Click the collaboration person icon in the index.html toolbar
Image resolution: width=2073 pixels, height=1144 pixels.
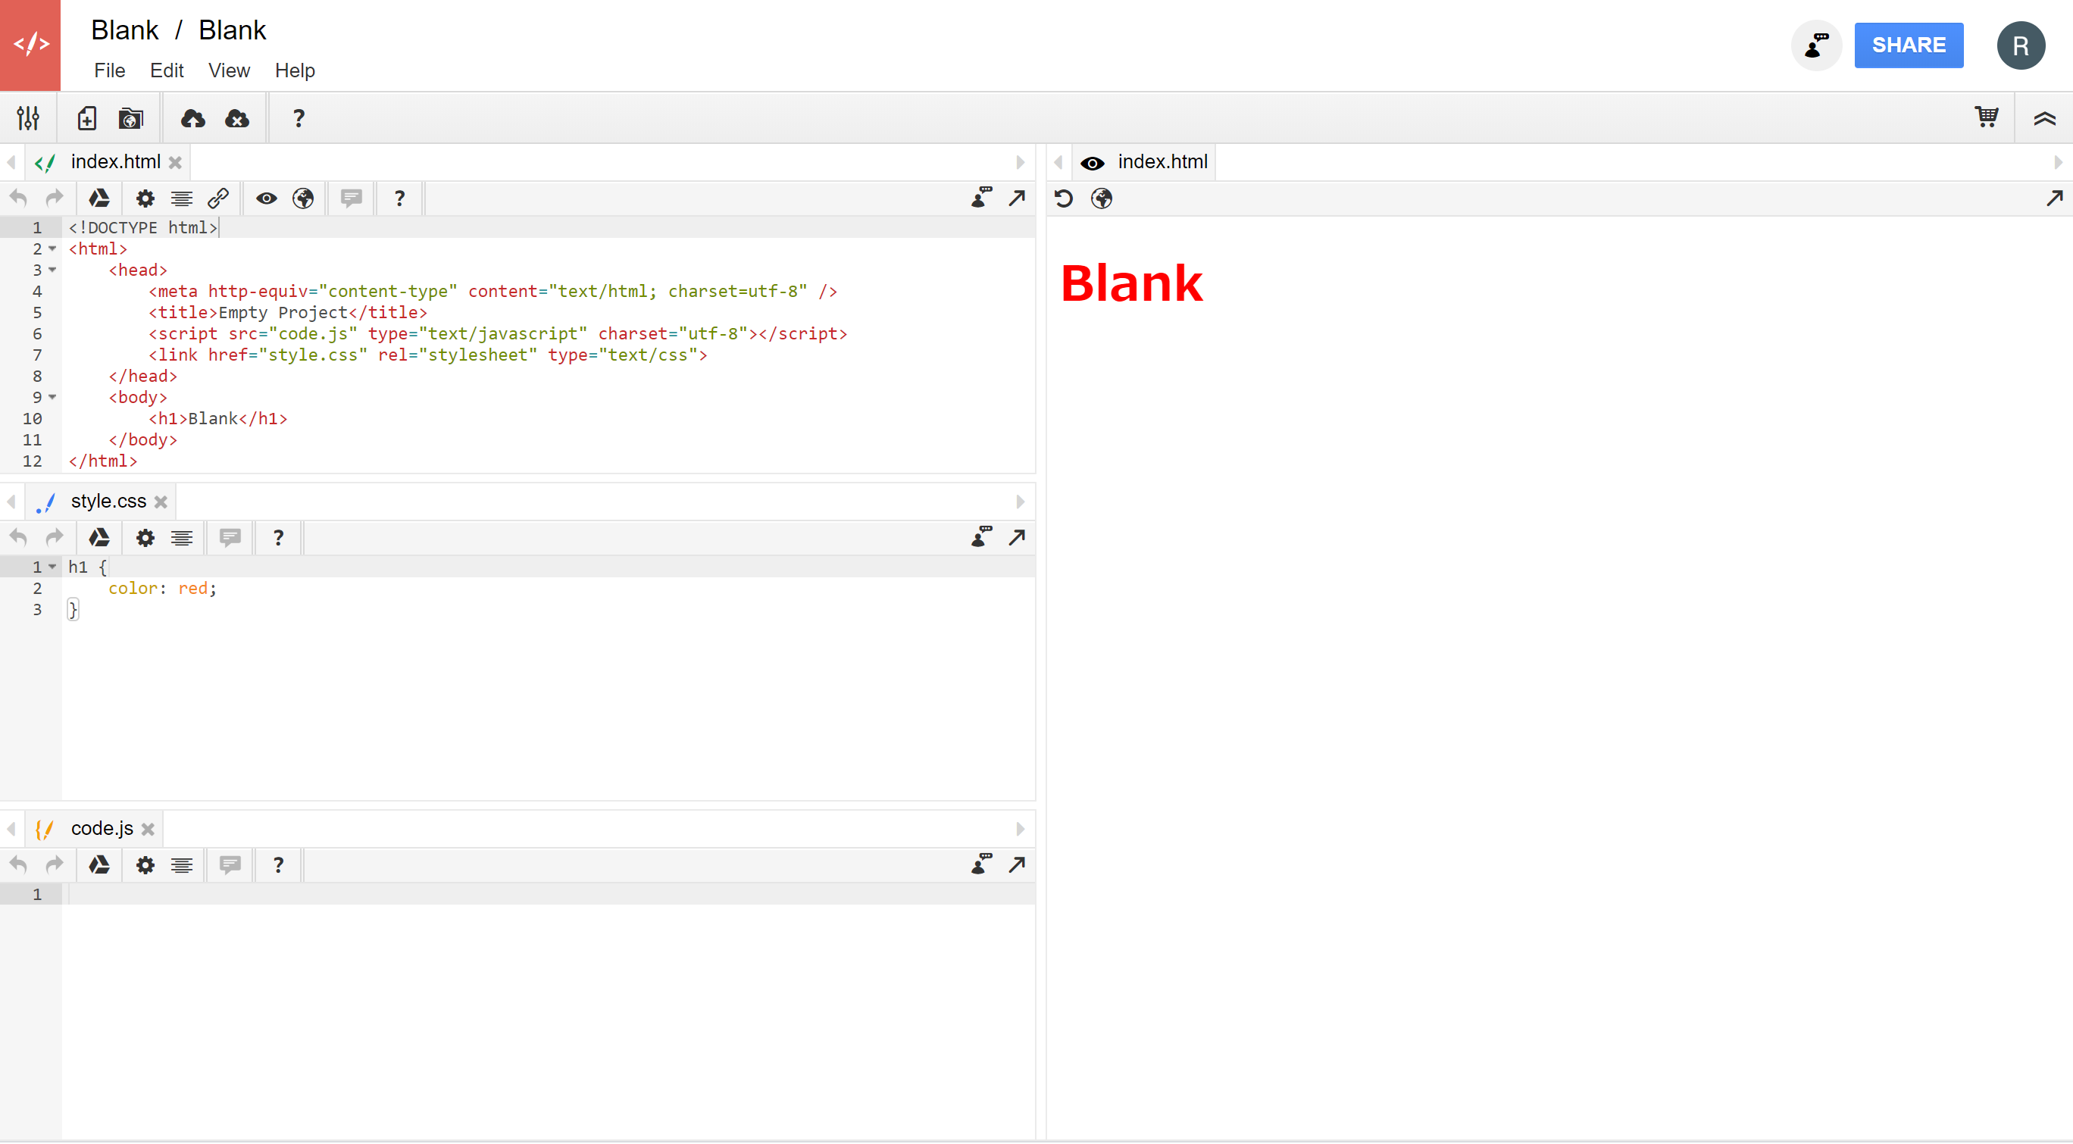[x=982, y=197]
